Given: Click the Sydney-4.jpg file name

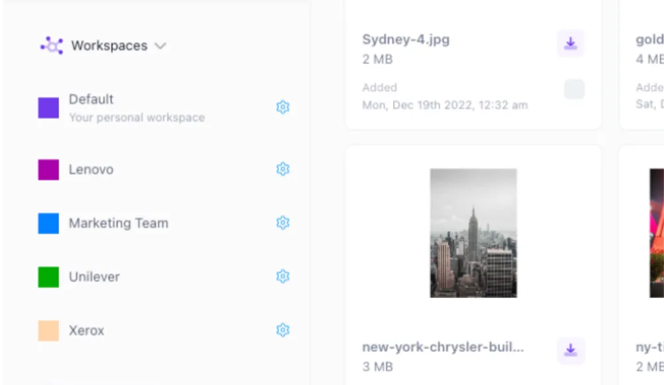Looking at the screenshot, I should 406,39.
